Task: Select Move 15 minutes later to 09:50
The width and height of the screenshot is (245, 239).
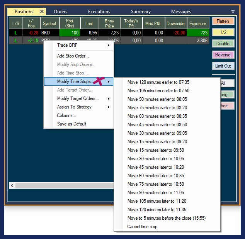Action: coord(156,150)
